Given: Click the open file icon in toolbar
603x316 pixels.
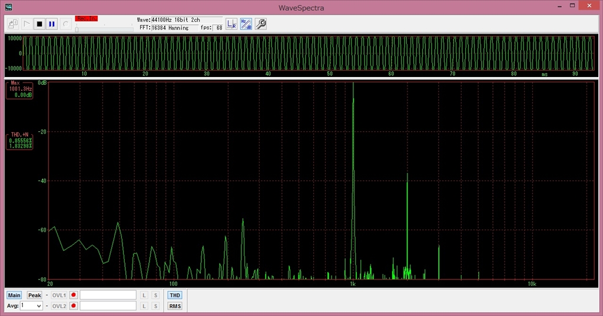Looking at the screenshot, I should click(x=13, y=24).
